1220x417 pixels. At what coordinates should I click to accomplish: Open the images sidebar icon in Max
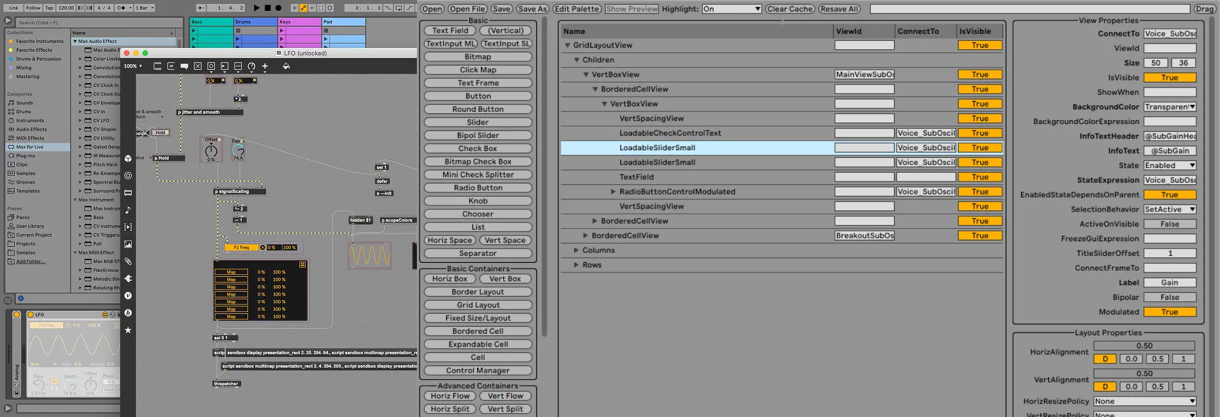(128, 244)
